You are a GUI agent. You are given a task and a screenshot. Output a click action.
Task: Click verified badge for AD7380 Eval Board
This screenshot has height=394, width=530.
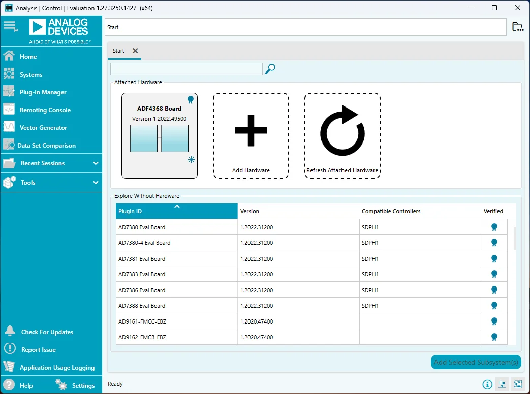pos(494,227)
